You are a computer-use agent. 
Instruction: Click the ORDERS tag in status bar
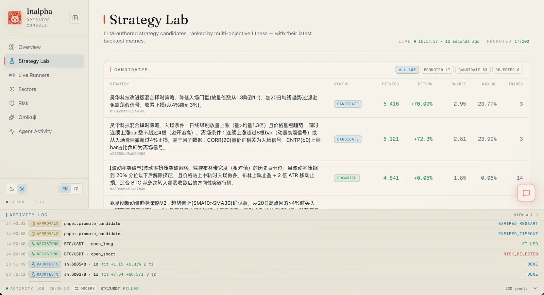pos(85,289)
